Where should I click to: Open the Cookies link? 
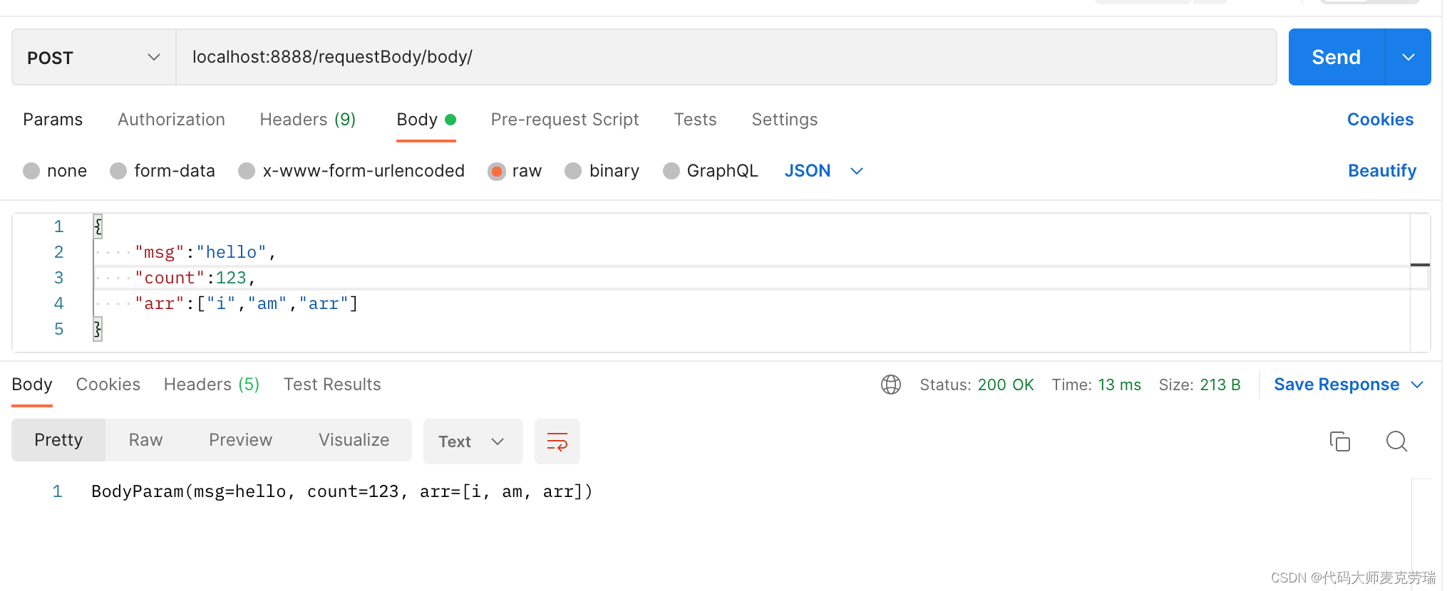[1380, 120]
